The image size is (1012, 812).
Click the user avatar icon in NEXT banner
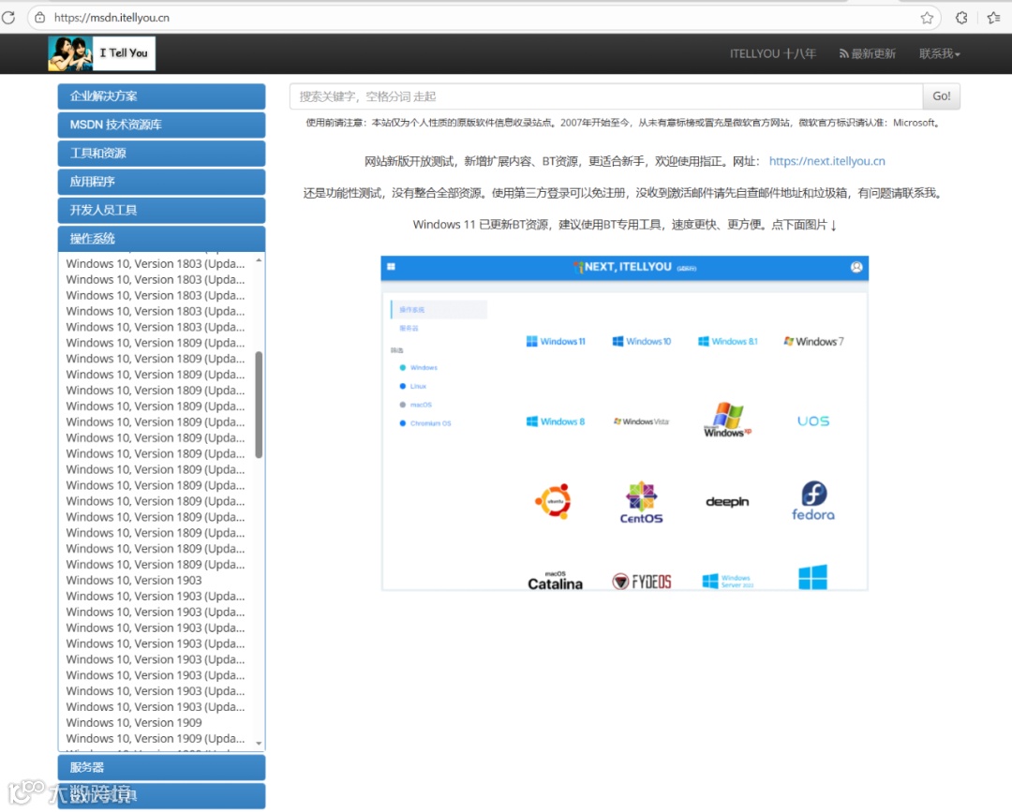coord(856,267)
